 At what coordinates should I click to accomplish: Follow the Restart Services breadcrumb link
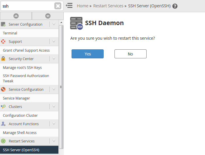[108, 6]
